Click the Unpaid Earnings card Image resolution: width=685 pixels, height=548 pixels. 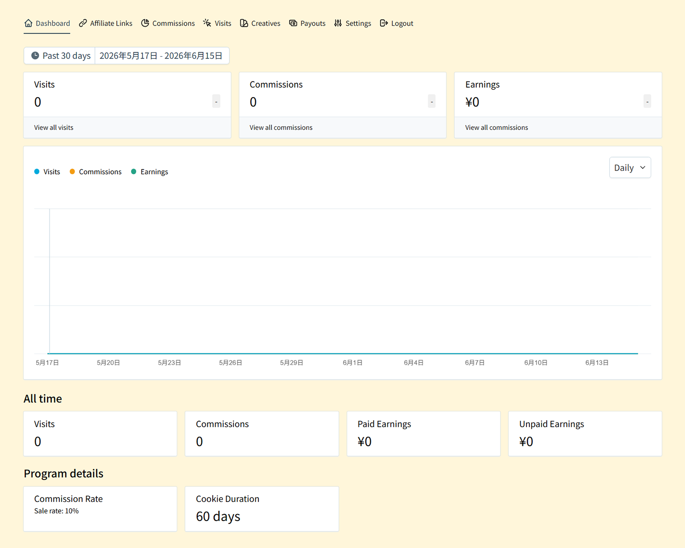tap(585, 434)
